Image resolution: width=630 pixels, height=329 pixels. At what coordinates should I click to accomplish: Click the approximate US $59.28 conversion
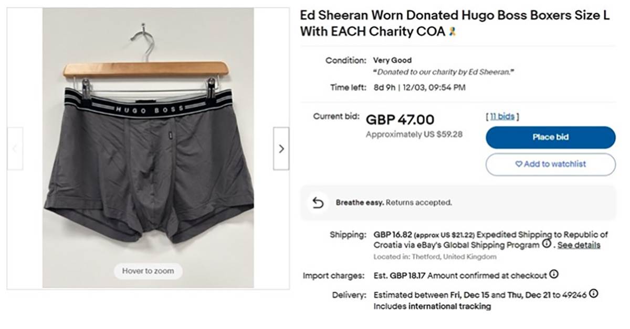[414, 134]
